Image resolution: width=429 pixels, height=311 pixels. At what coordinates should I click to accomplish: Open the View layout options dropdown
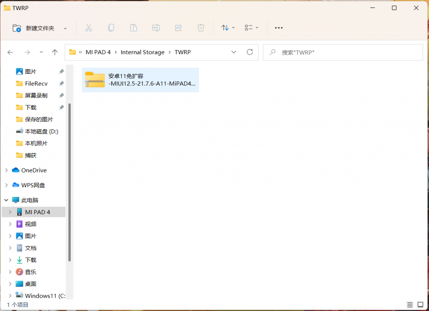click(251, 28)
